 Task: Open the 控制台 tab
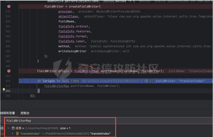[25, 113]
